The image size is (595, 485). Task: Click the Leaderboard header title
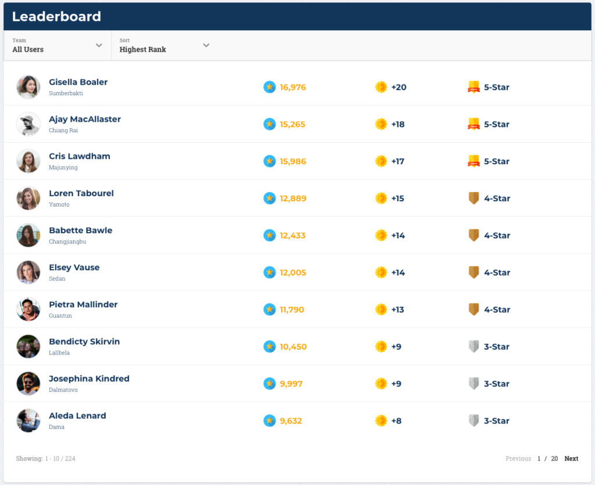click(56, 16)
